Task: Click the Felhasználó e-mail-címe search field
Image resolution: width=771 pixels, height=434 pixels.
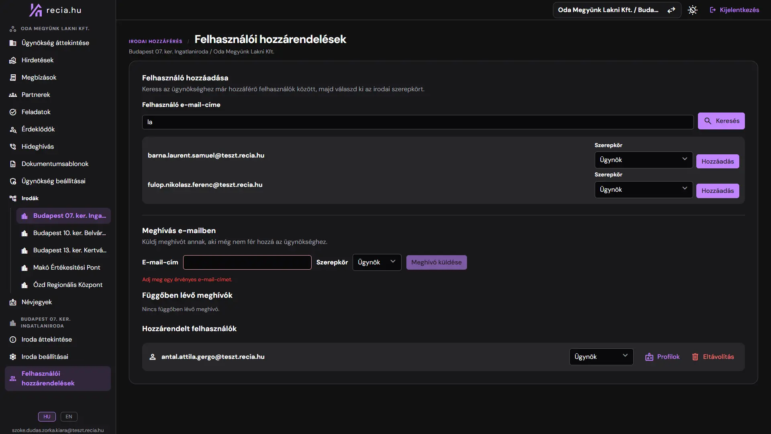Action: pyautogui.click(x=418, y=122)
